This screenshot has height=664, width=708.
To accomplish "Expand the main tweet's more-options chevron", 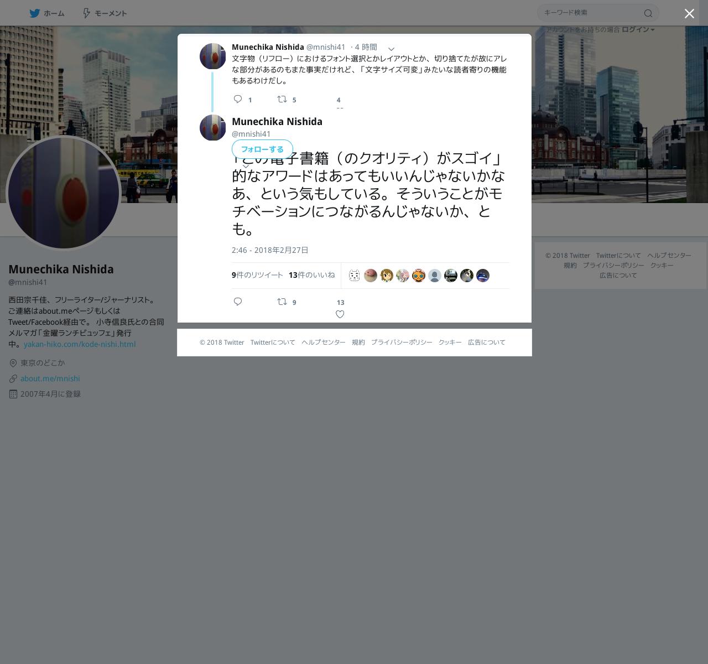I will (246, 165).
